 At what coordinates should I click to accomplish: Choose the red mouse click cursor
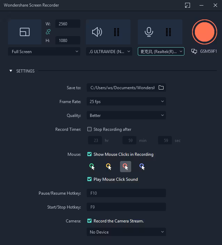coord(126,167)
